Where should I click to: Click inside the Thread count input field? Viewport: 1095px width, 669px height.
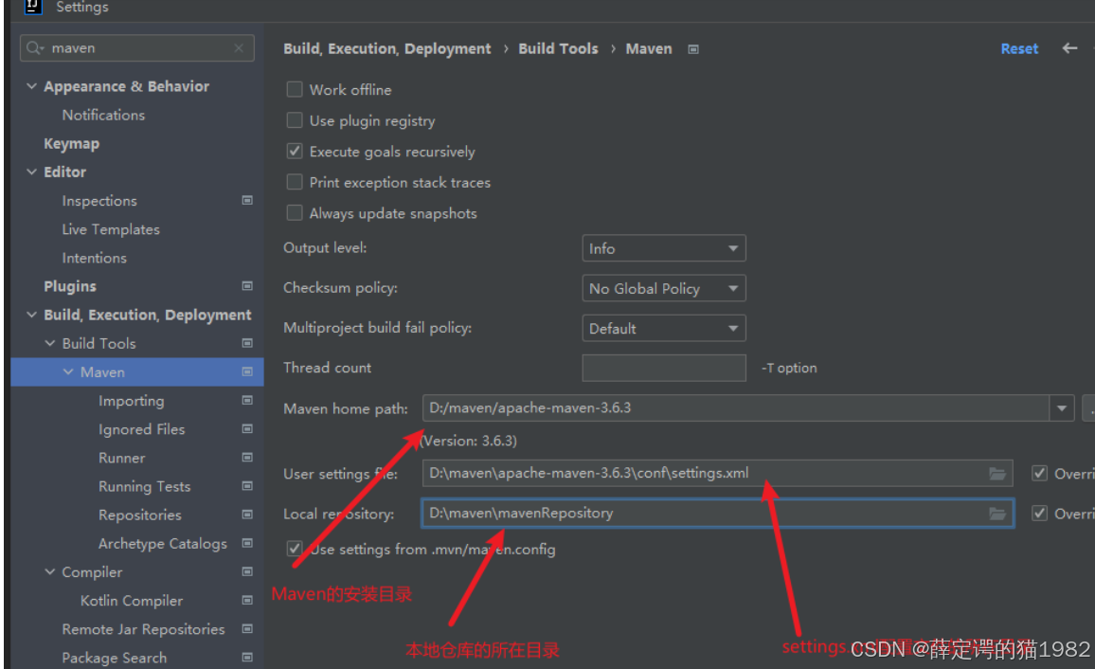coord(663,368)
